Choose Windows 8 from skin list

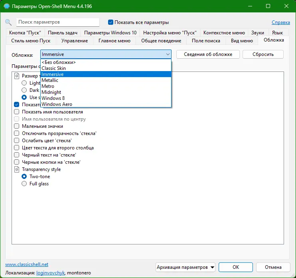[x=106, y=98]
